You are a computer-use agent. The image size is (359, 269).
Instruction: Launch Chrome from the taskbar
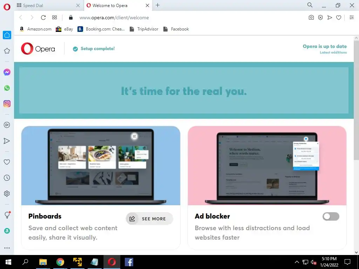point(60,262)
